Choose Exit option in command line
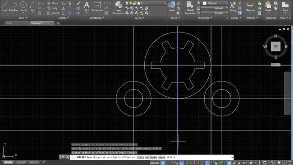Screen dimensions: 293x165 [141, 157]
